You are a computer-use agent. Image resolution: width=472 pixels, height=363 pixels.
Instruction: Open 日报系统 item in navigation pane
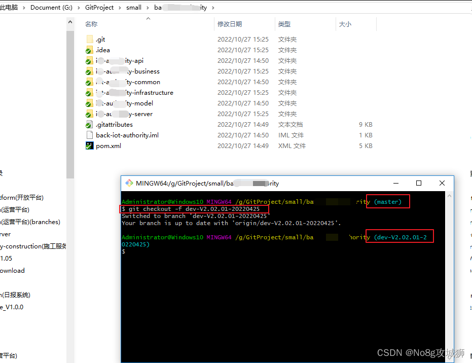point(15,295)
